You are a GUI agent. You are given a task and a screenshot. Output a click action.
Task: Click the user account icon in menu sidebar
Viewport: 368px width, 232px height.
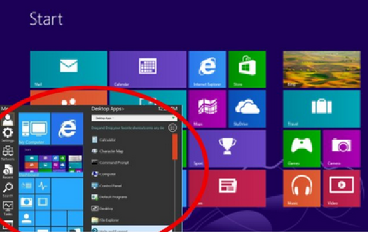tap(8, 120)
